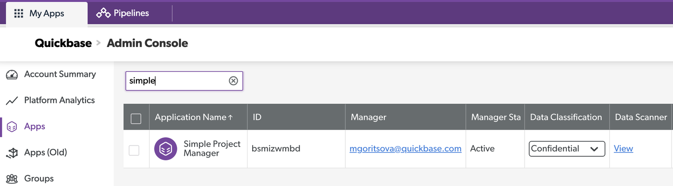Click the Account Summary gauge icon

pos(12,74)
